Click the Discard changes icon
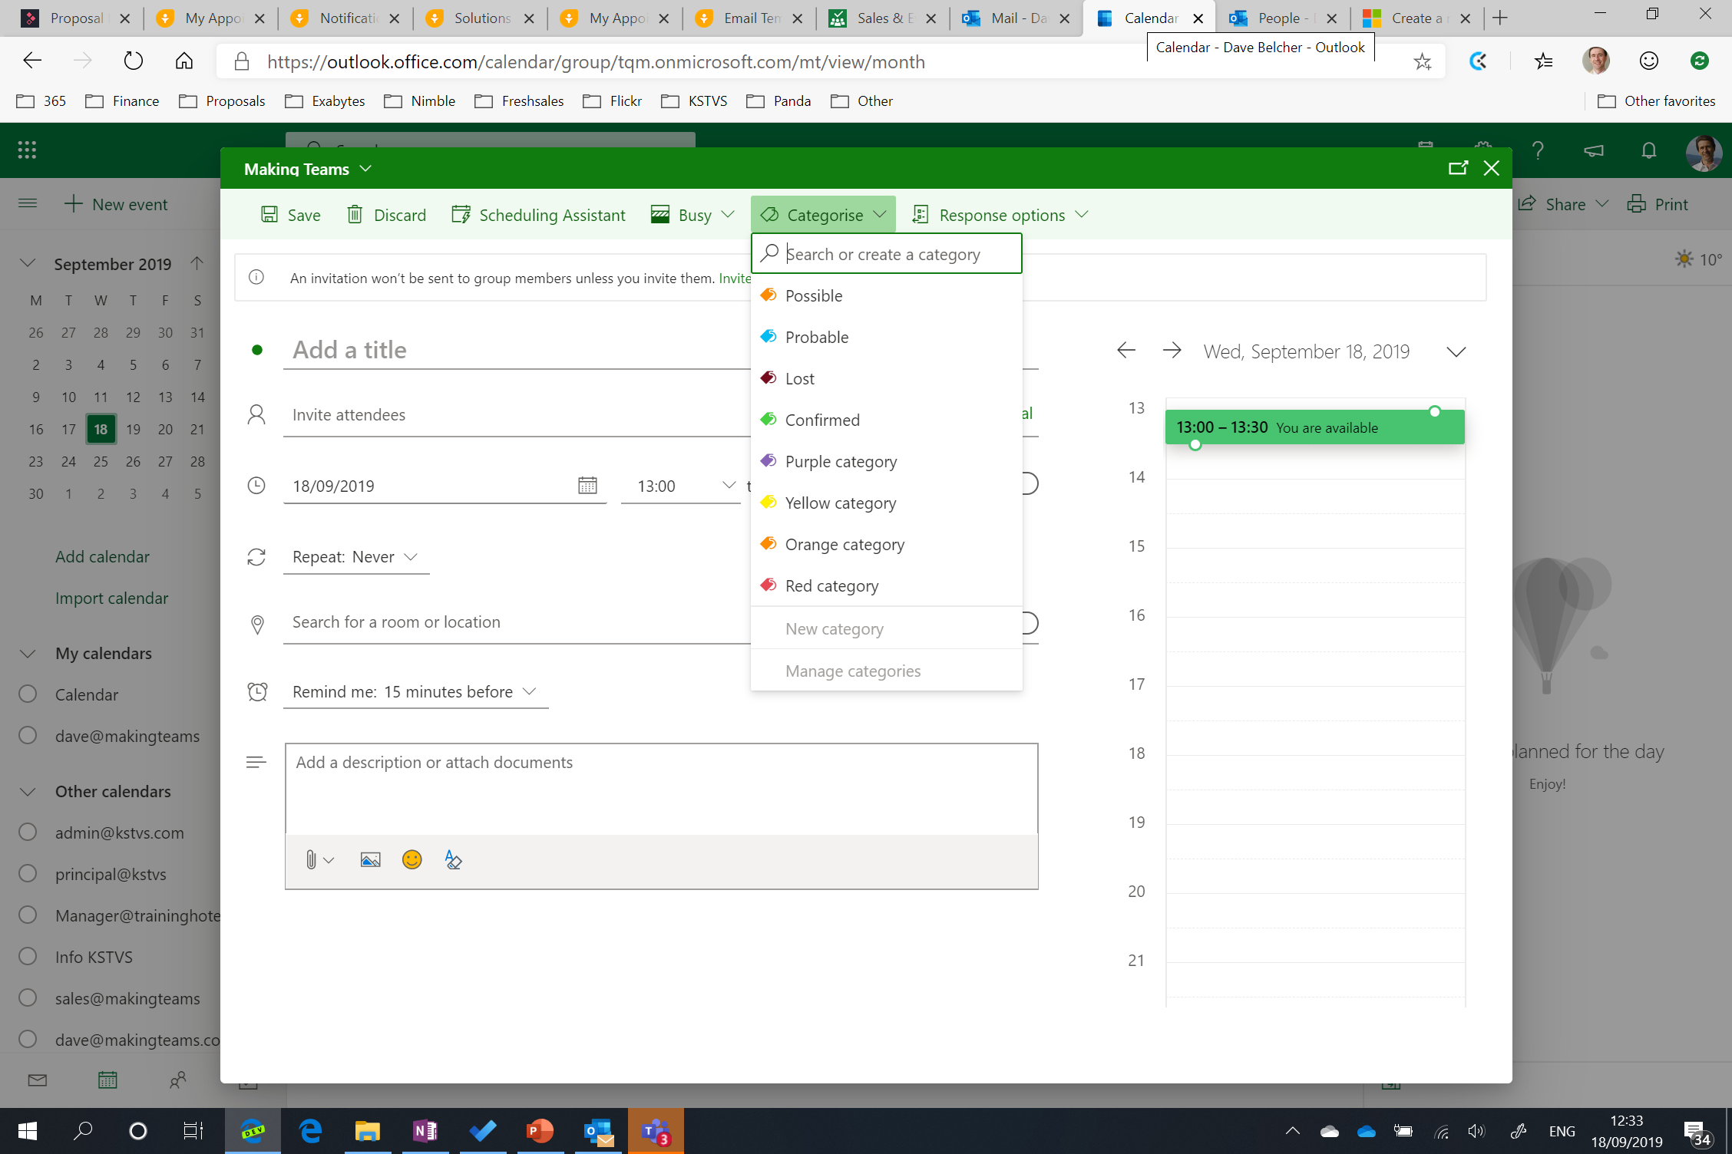Image resolution: width=1732 pixels, height=1154 pixels. tap(355, 214)
